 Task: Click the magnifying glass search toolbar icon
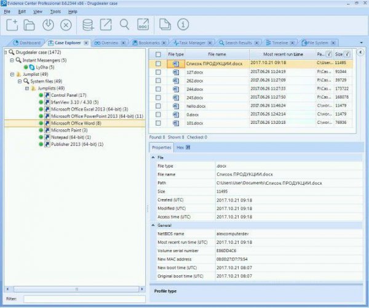[124, 25]
